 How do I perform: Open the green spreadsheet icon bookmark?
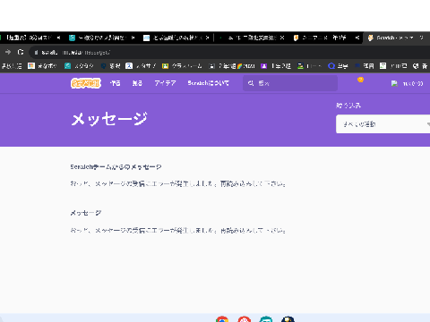click(x=393, y=66)
